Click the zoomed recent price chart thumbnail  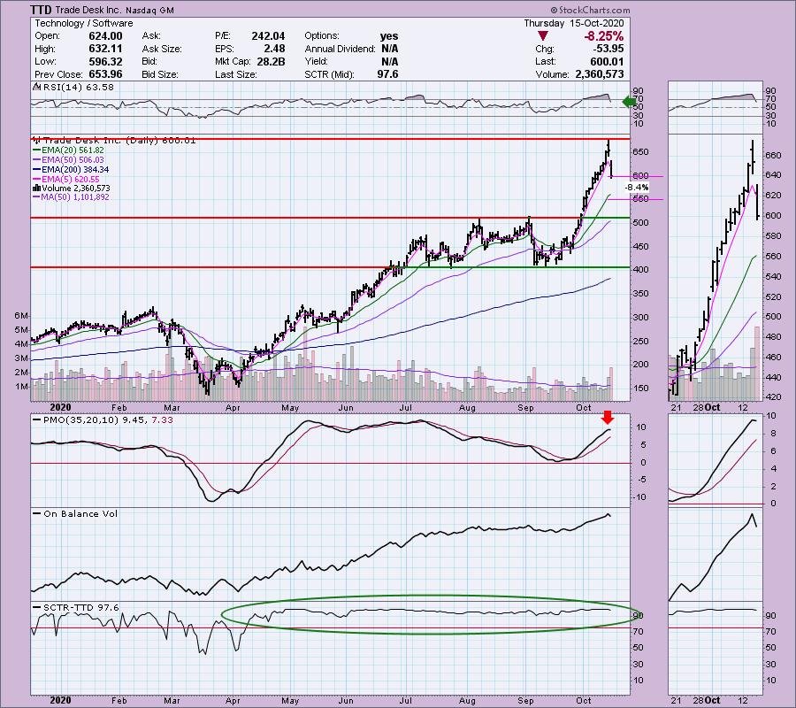pos(716,267)
